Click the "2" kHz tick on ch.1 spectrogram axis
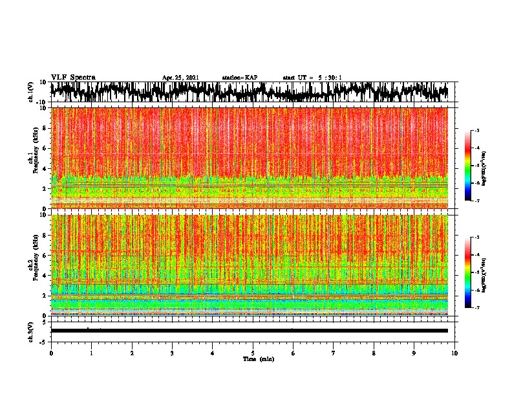Viewport: 512px width, 396px height. pos(45,189)
